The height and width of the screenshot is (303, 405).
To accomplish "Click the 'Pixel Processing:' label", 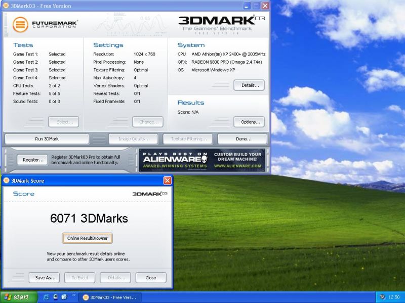I will coord(109,62).
